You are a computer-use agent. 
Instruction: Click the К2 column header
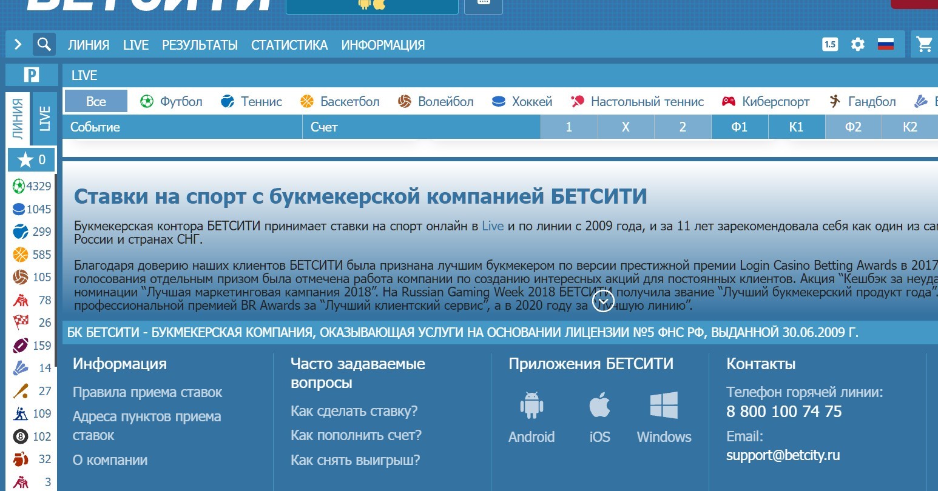click(x=910, y=127)
